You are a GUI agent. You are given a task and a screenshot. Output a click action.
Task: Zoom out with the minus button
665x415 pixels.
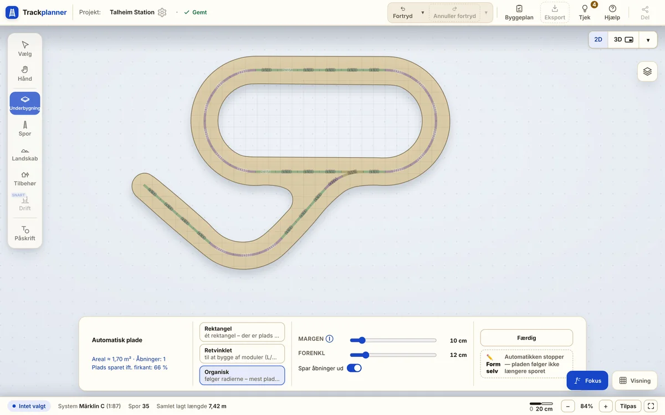coord(567,406)
